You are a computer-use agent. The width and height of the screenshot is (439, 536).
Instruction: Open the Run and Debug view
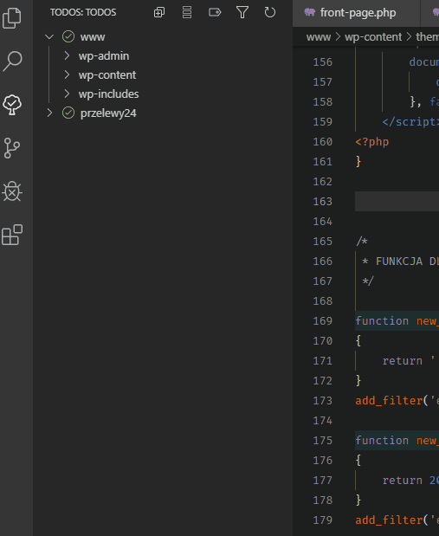coord(12,191)
